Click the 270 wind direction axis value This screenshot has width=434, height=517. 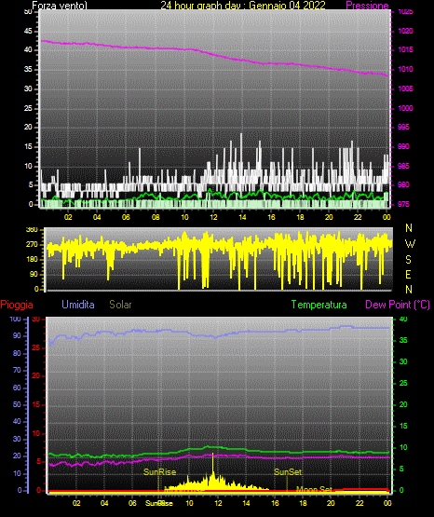tap(32, 245)
